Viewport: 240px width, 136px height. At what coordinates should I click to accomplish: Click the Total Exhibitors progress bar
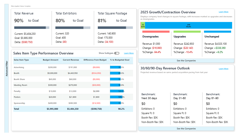click(73, 27)
